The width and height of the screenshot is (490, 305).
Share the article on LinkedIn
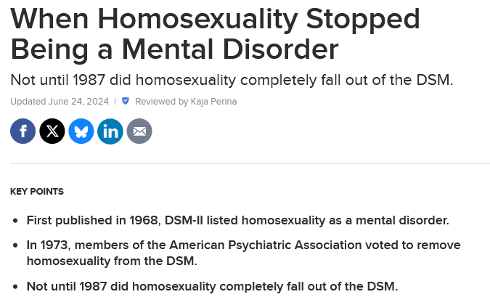click(110, 131)
